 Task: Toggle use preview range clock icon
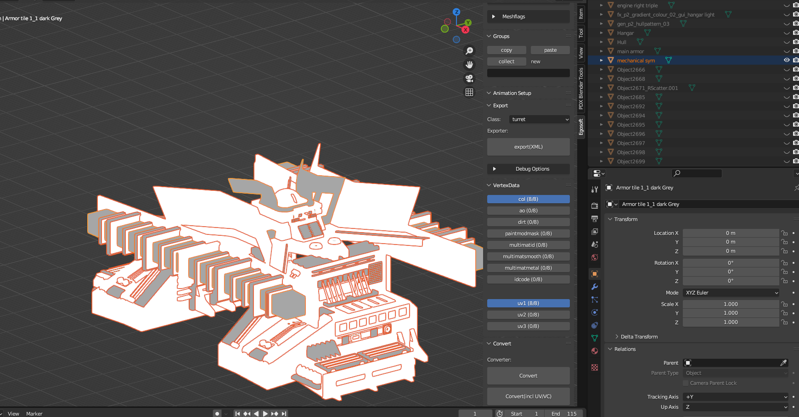[500, 413]
